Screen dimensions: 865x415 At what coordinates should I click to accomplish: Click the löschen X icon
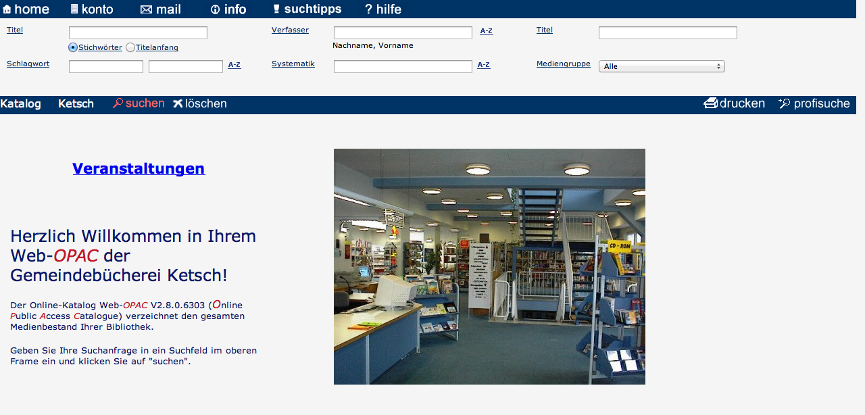click(x=178, y=103)
